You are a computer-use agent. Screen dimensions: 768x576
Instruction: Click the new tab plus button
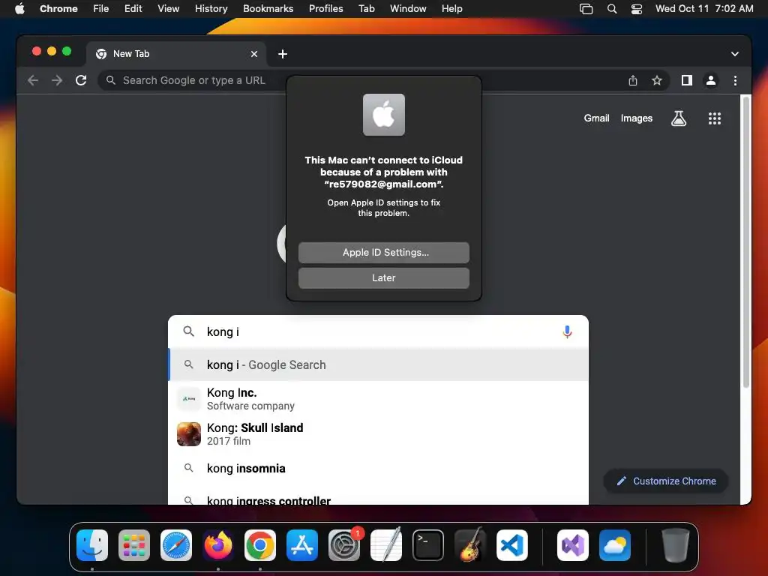tap(283, 54)
